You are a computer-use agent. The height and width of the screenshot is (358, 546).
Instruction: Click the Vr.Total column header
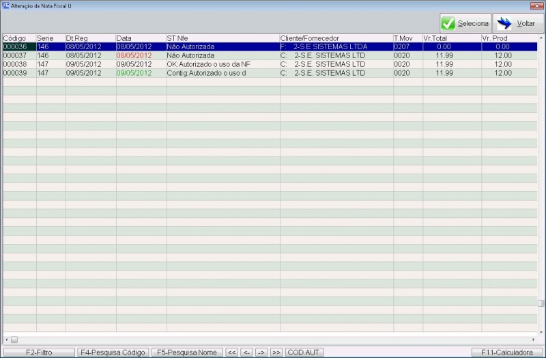click(x=451, y=38)
